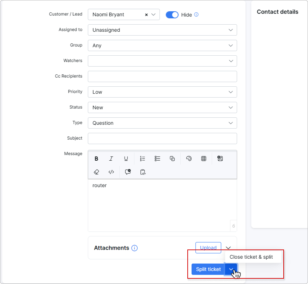The image size is (308, 284).
Task: Collapse the Attachments section chevron
Action: [x=228, y=248]
